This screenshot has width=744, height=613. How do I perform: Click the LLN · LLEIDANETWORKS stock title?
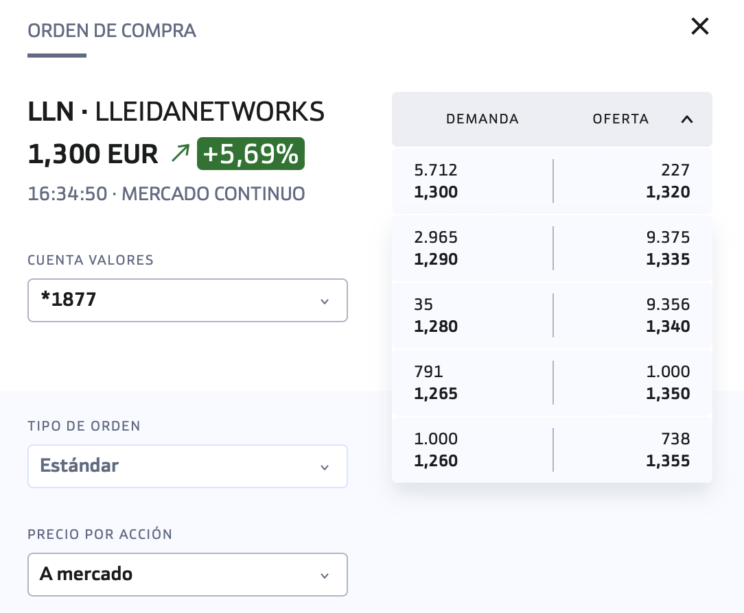tap(176, 112)
